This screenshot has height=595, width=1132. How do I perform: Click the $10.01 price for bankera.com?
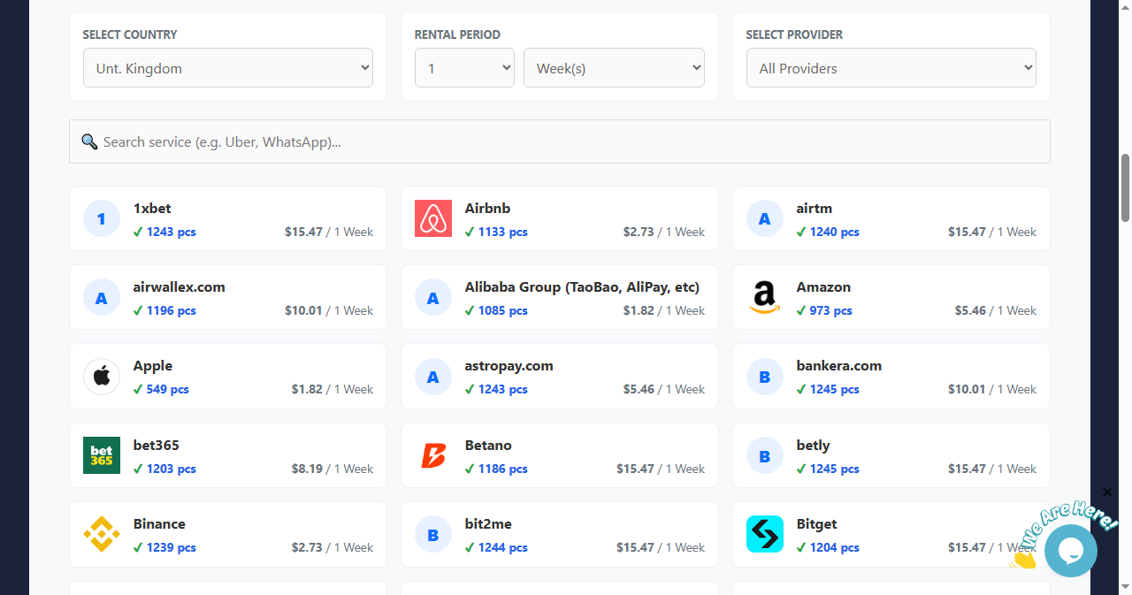pyautogui.click(x=967, y=390)
